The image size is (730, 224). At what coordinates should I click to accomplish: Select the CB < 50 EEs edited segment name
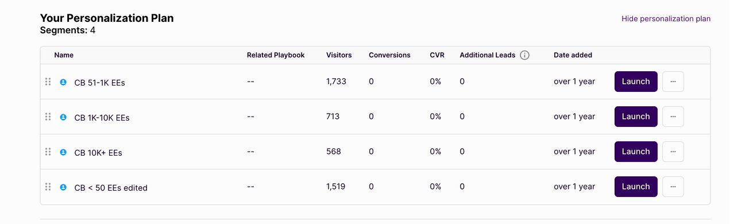[x=111, y=188]
